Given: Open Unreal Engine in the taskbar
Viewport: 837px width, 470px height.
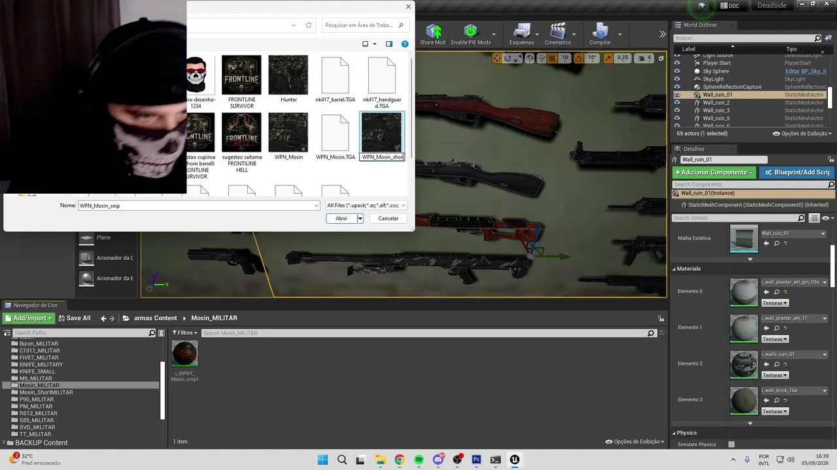Looking at the screenshot, I should (515, 460).
